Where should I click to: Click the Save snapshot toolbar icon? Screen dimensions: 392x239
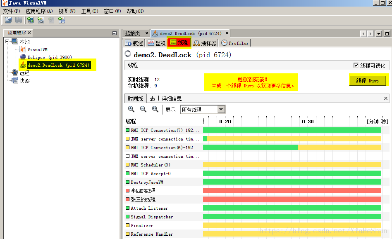pos(19,20)
